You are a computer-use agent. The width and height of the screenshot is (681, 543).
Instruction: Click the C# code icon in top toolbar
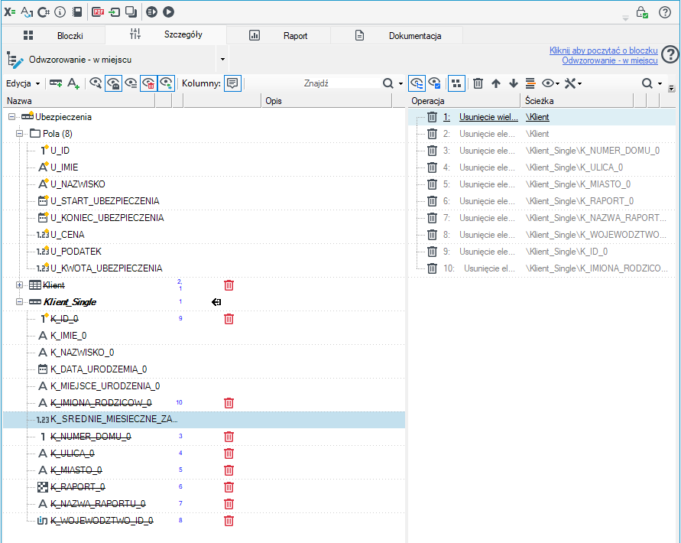click(44, 11)
